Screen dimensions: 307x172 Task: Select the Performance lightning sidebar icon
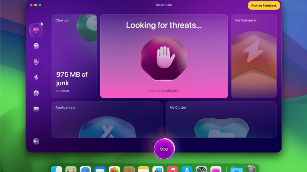point(36,77)
